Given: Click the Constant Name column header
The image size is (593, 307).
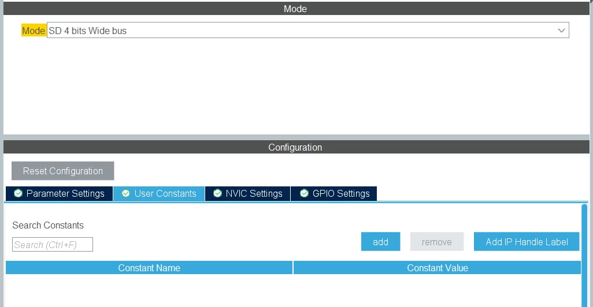Looking at the screenshot, I should 149,268.
